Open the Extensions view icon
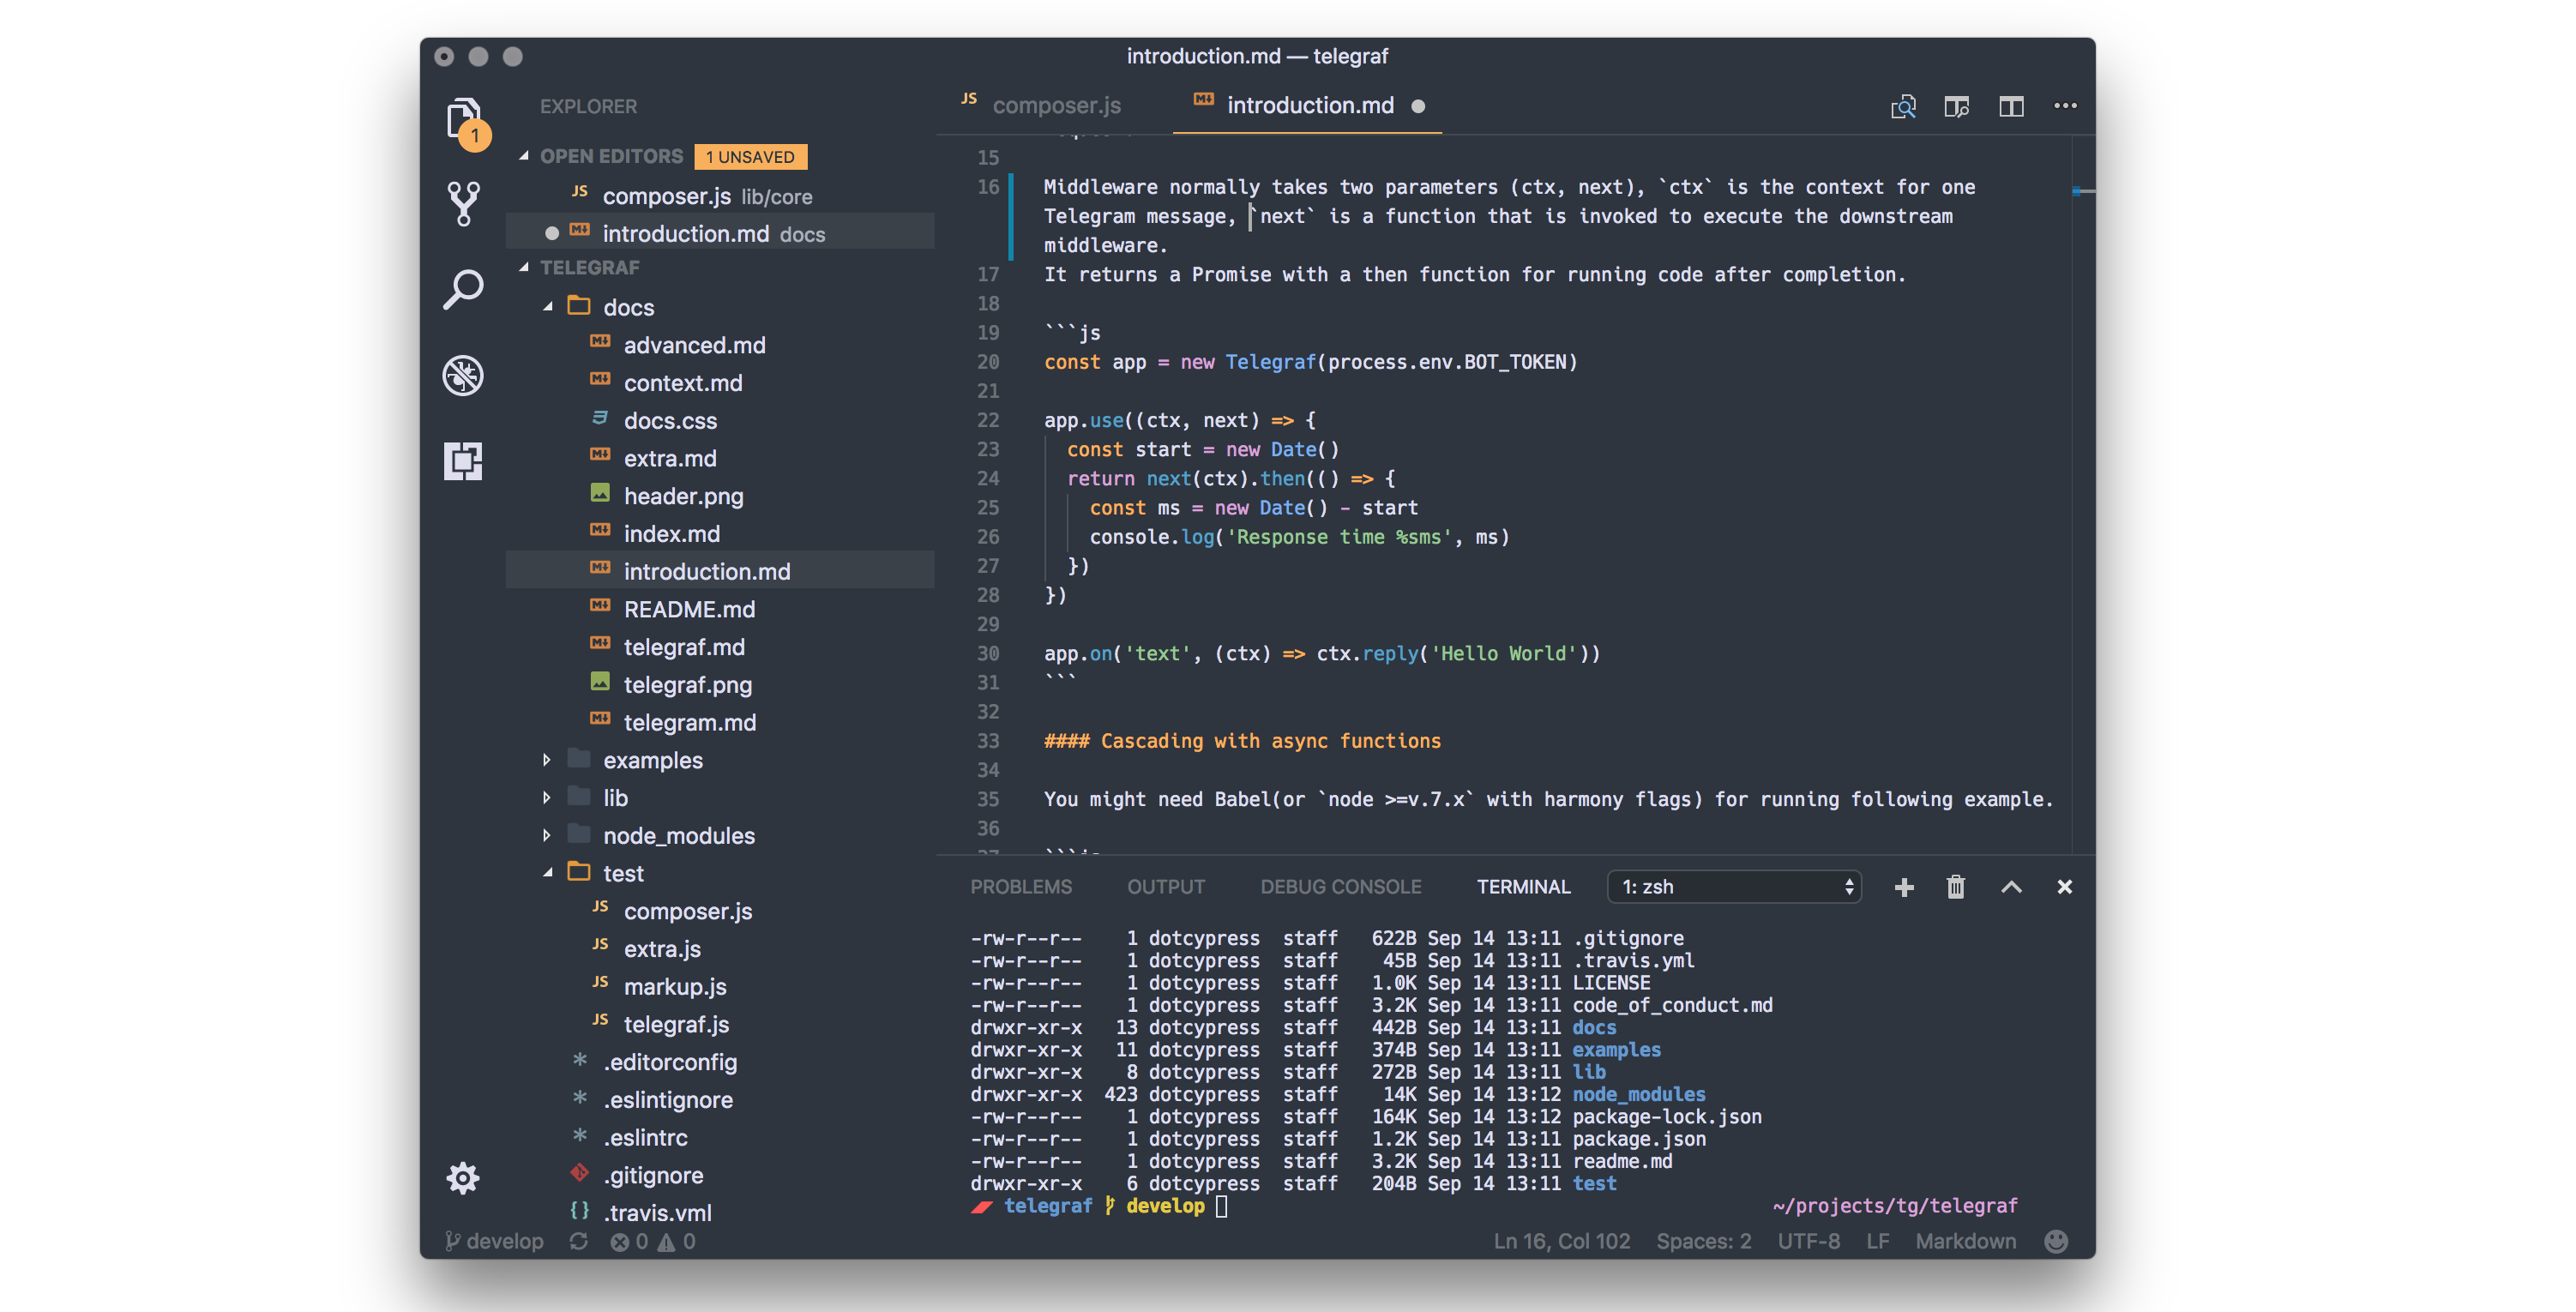Viewport: 2576px width, 1312px height. click(x=463, y=461)
